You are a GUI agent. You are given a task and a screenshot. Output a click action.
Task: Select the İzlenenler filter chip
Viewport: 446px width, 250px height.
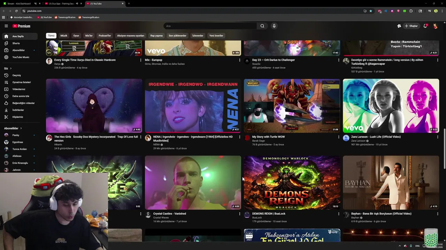point(198,36)
